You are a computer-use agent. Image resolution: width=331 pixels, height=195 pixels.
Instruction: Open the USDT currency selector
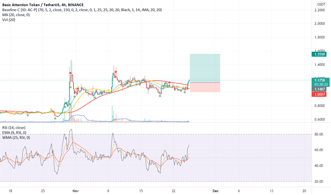[321, 4]
